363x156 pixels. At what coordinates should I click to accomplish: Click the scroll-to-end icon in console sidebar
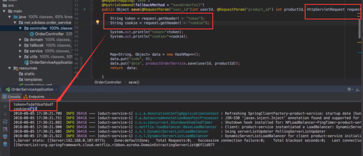click(5, 129)
